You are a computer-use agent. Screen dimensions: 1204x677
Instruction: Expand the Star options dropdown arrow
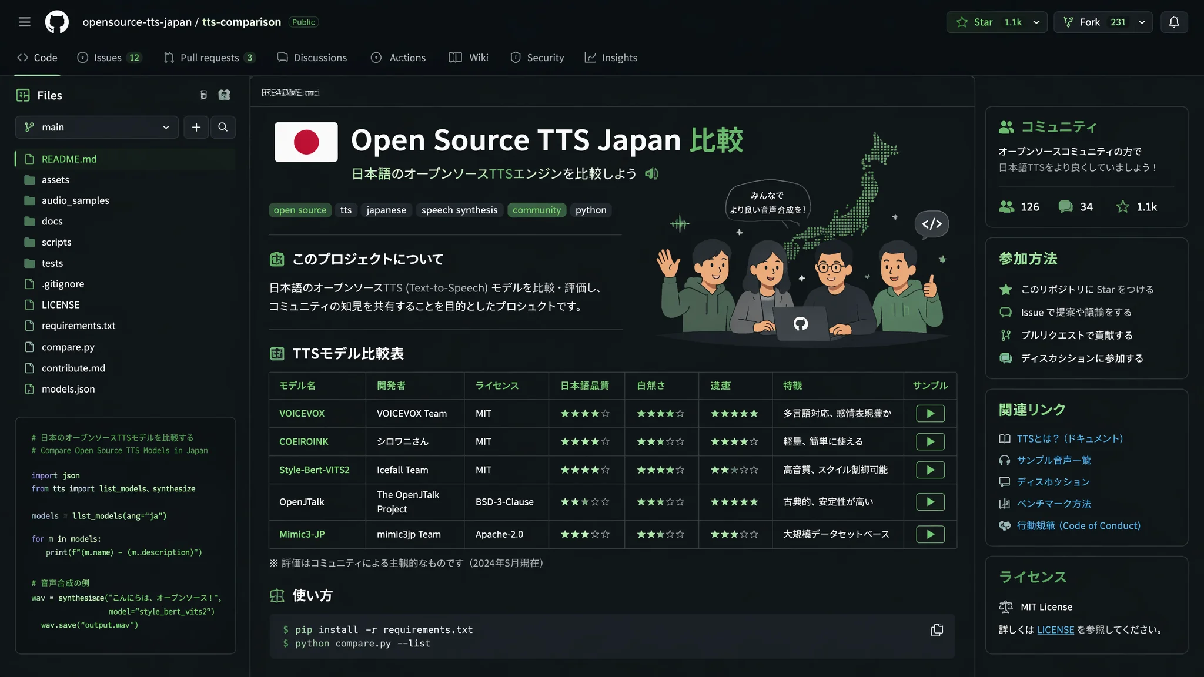tap(1036, 22)
